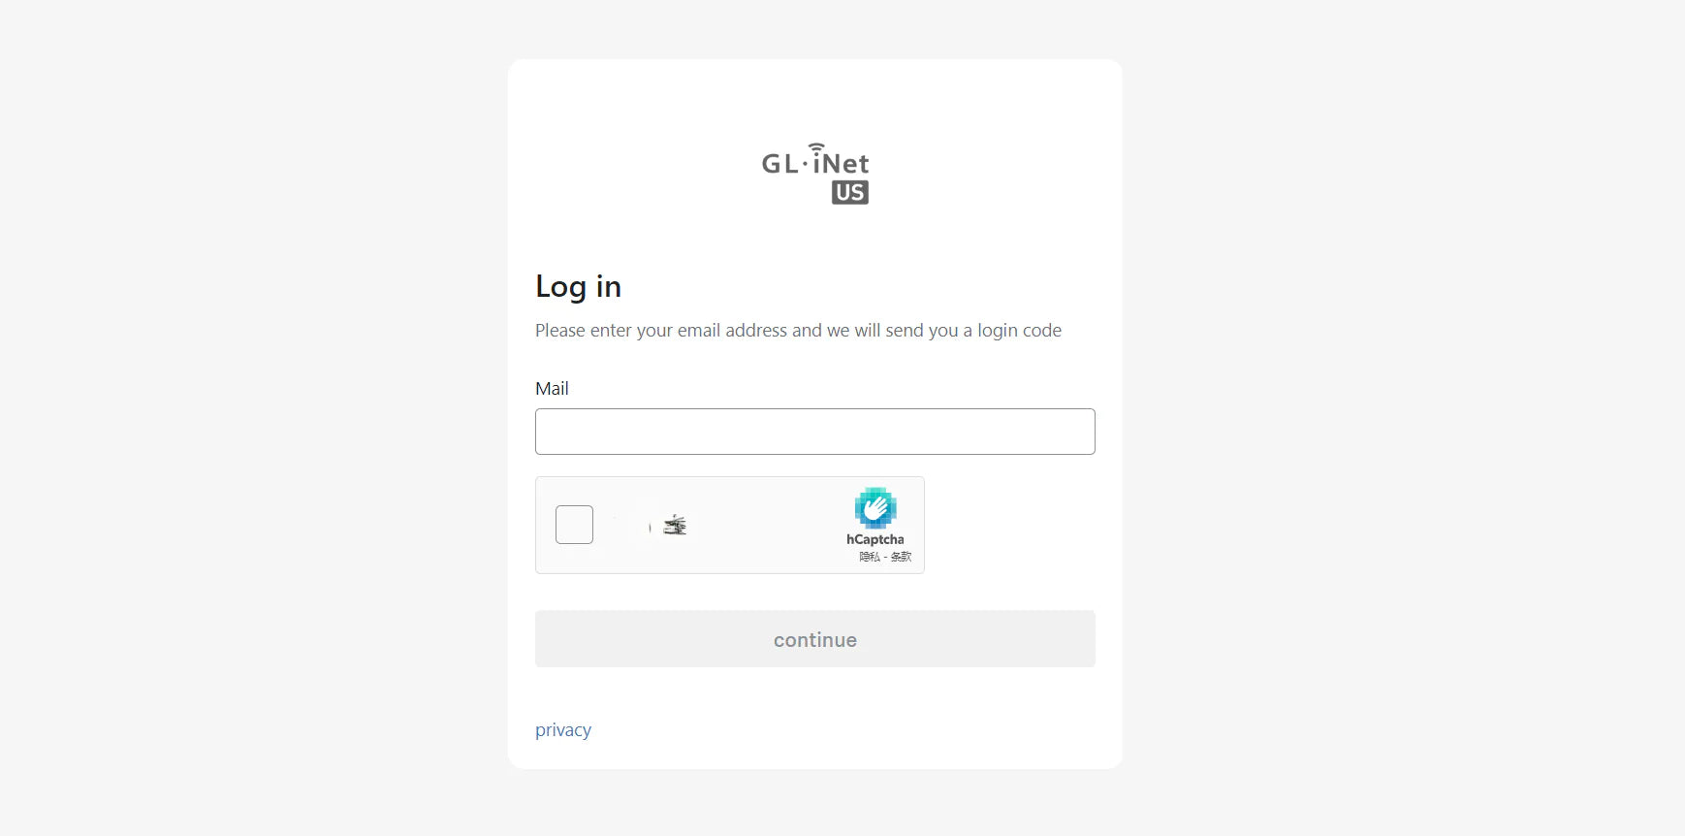Click the 'iNet' text in the logo

tap(841, 164)
